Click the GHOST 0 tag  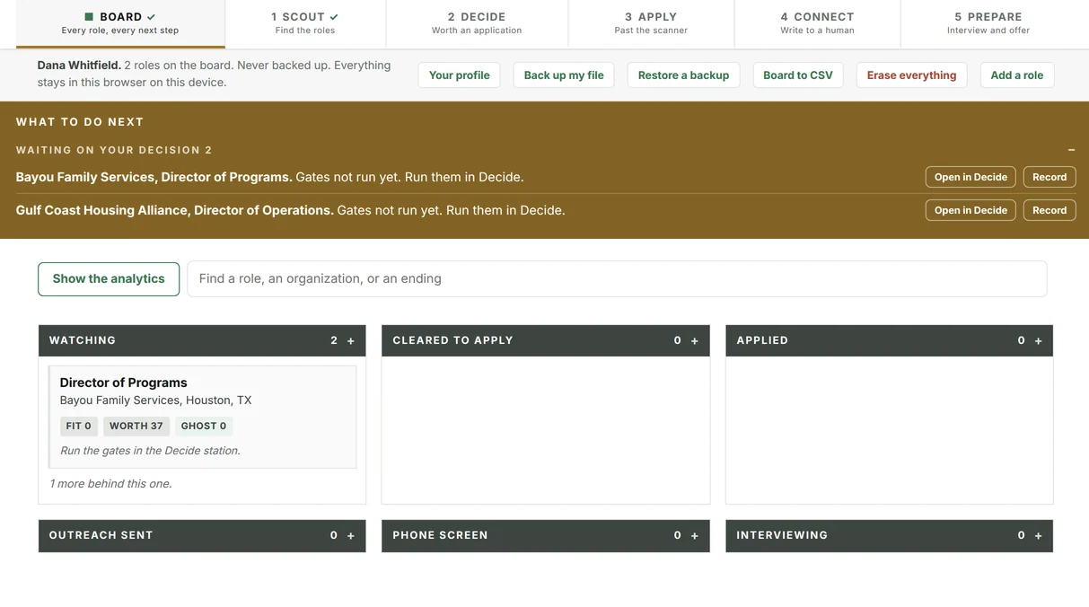[x=204, y=427]
